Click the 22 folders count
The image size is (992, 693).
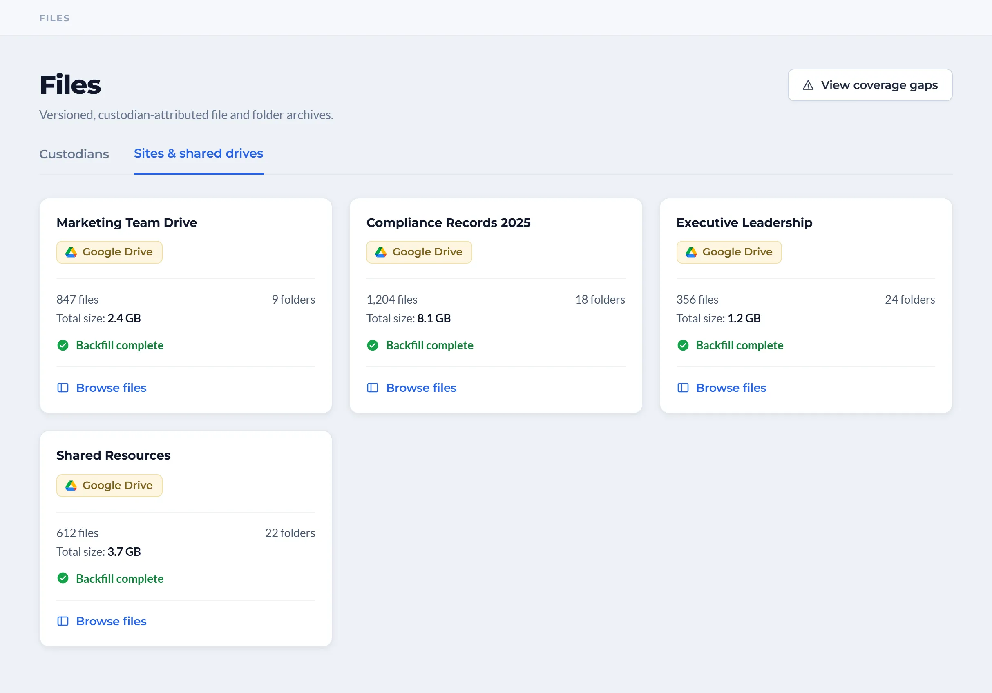[290, 533]
